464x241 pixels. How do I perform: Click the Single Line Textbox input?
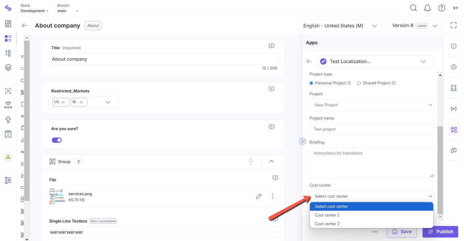164,232
